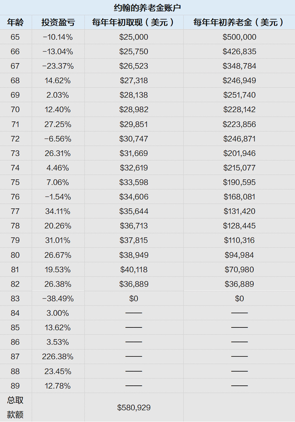Select the $70,980 pension balance cell
The image size is (295, 422).
[x=239, y=270]
